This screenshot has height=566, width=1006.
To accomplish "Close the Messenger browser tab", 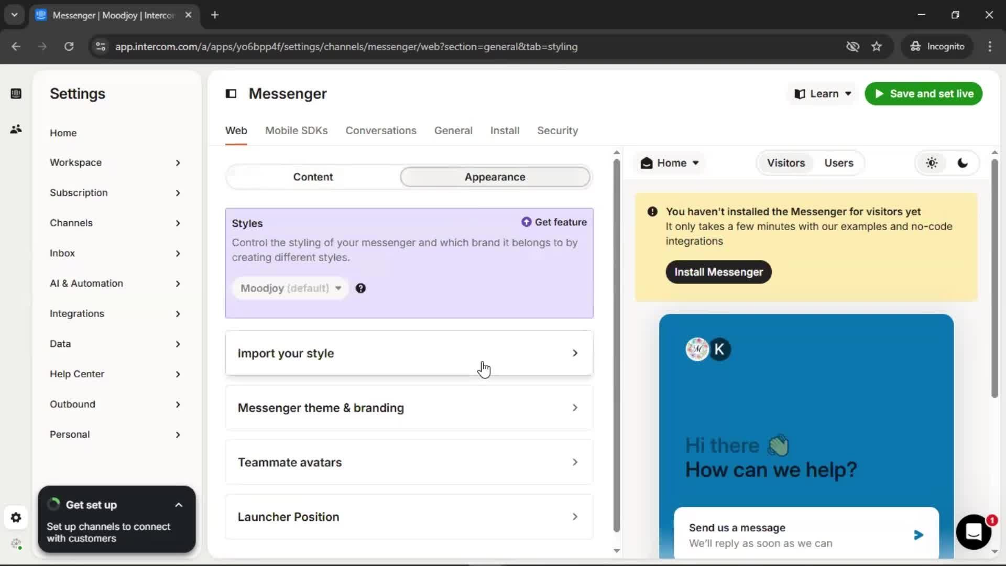I will point(188,15).
